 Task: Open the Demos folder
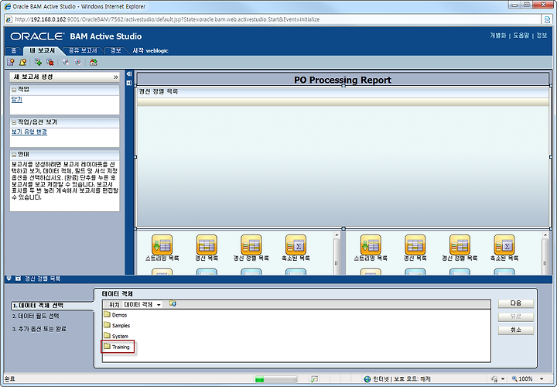pyautogui.click(x=115, y=315)
